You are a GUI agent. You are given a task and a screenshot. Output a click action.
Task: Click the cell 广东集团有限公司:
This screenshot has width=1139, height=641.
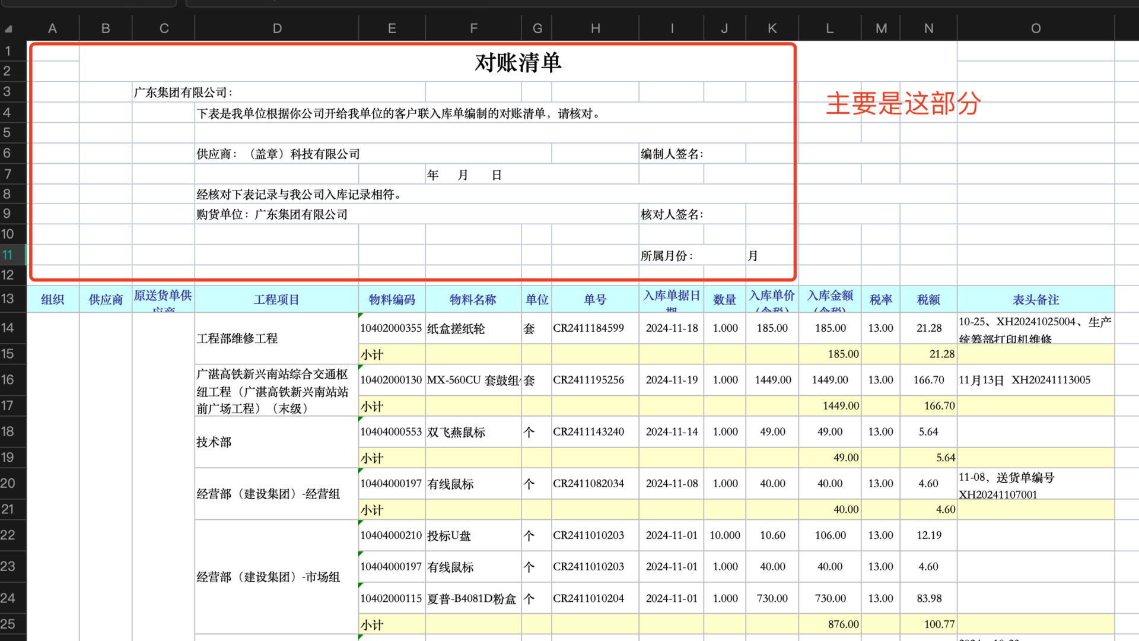(x=279, y=93)
